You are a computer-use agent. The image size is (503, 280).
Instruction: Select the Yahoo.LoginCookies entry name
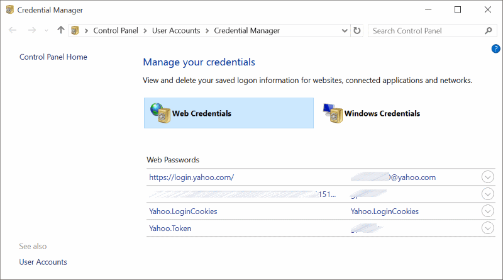point(183,211)
